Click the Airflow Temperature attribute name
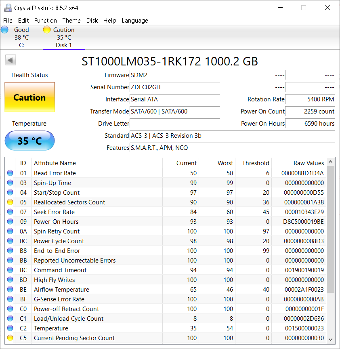This screenshot has width=340, height=349. [x=61, y=289]
